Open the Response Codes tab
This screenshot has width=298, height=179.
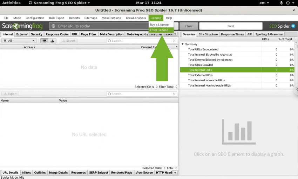pos(57,34)
